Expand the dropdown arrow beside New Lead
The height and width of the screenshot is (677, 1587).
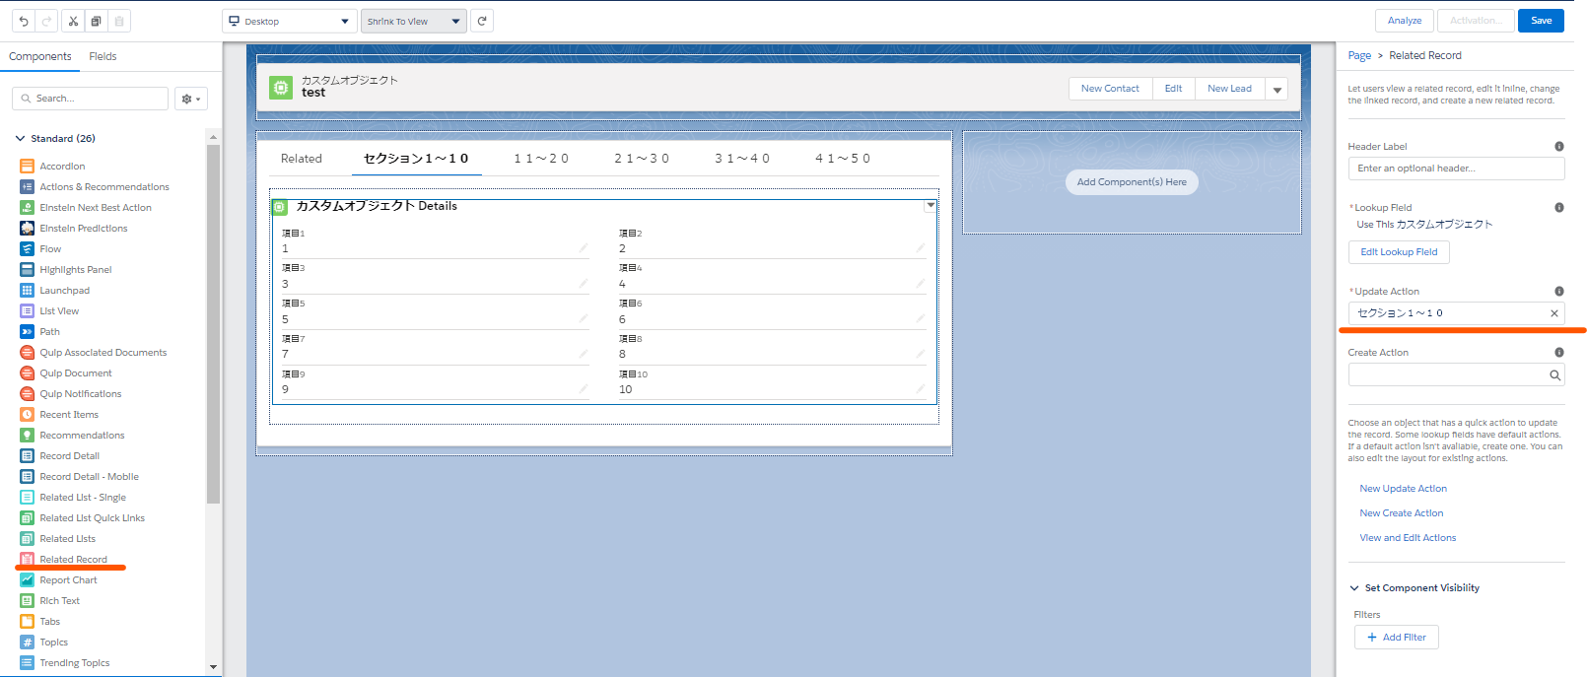[x=1276, y=90]
